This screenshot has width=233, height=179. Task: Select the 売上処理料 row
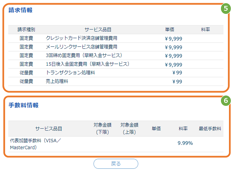[x=116, y=81]
